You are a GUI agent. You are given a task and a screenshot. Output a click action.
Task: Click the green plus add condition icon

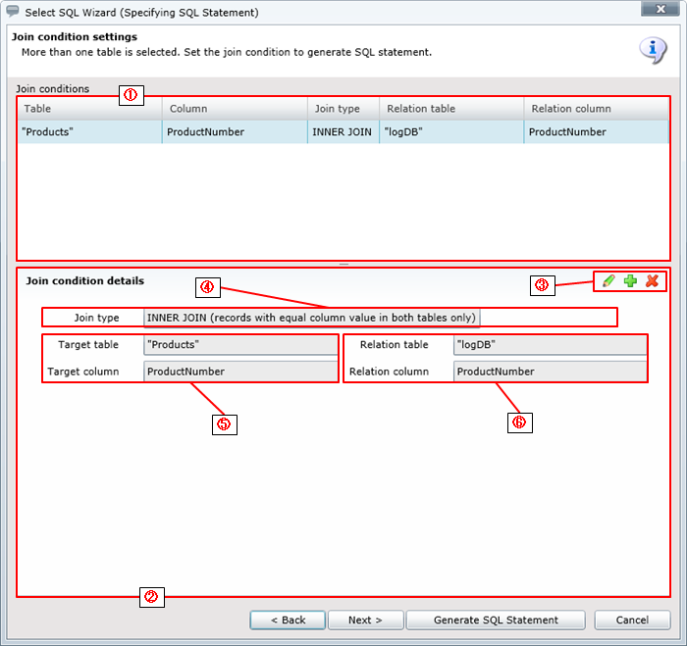tap(630, 281)
